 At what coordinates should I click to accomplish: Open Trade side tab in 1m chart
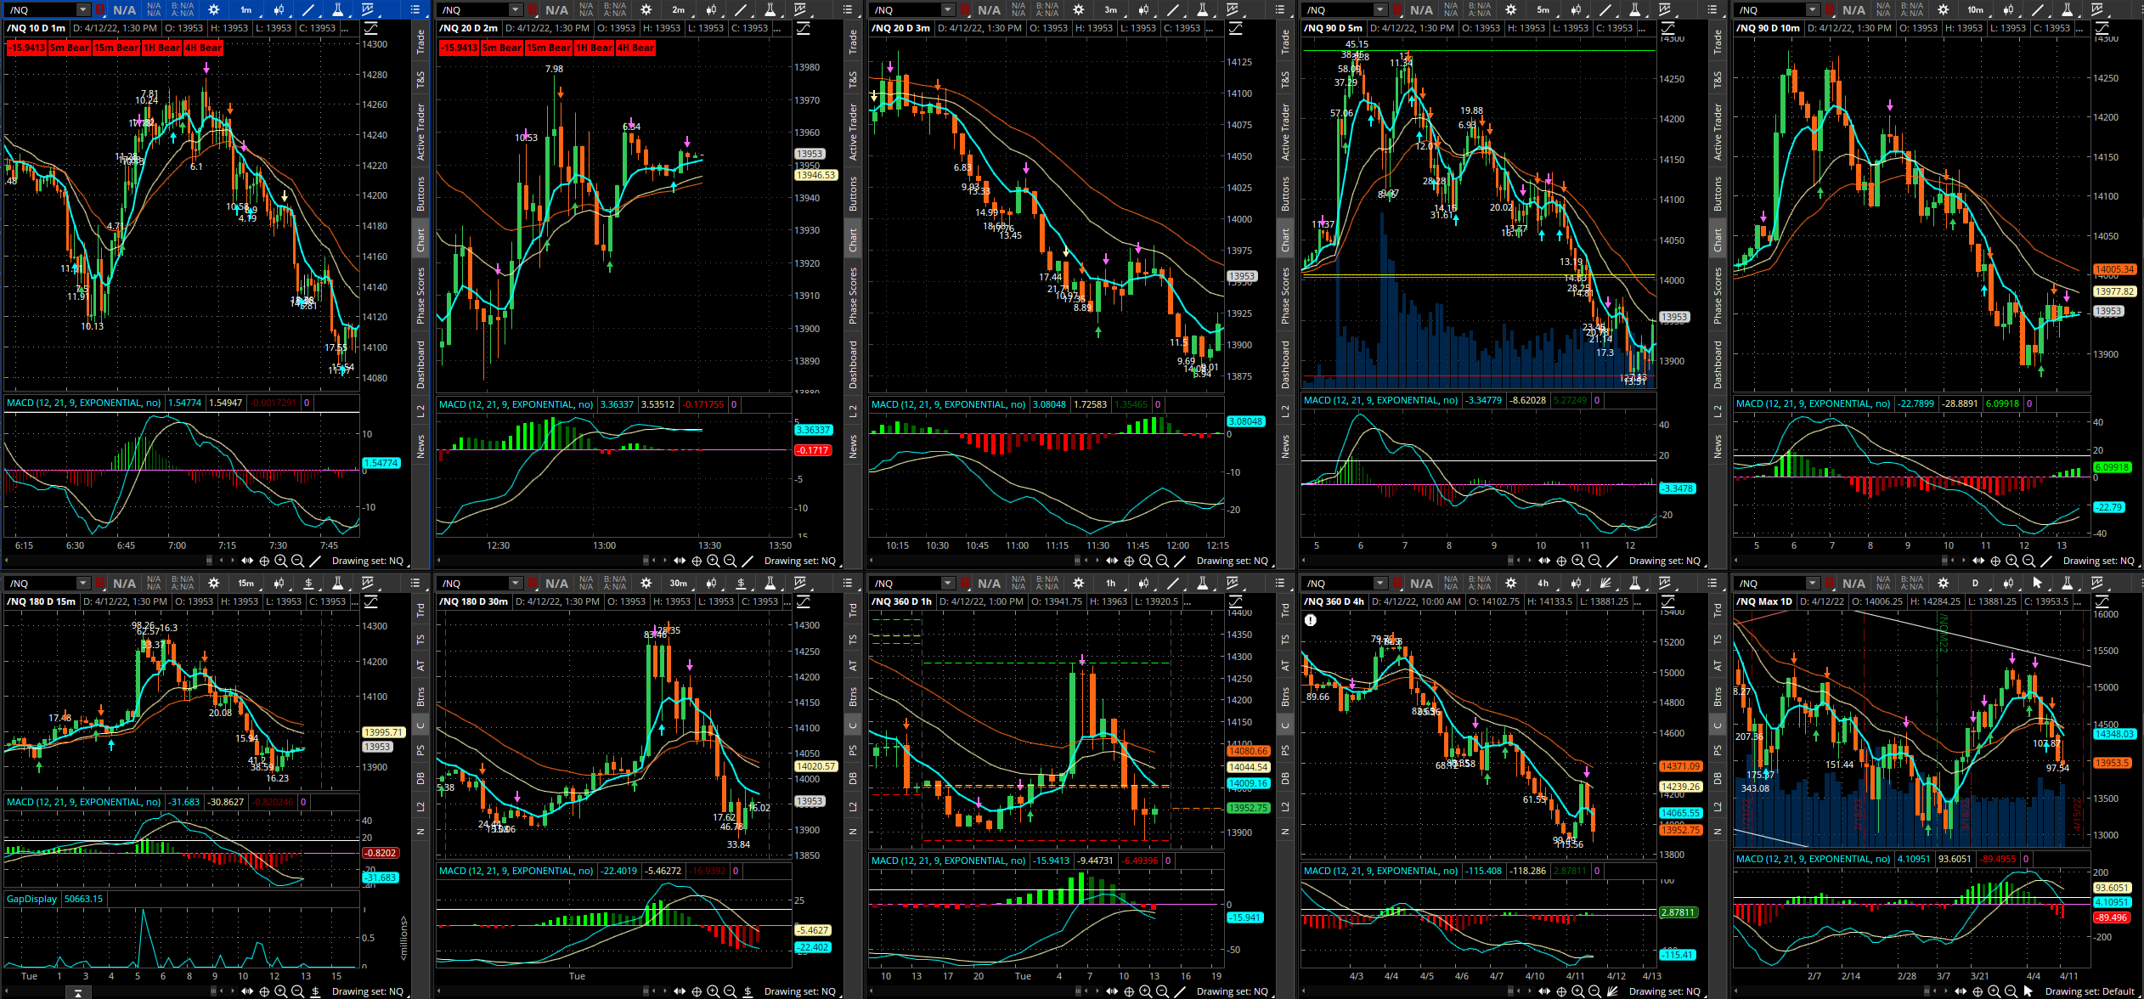click(x=420, y=42)
